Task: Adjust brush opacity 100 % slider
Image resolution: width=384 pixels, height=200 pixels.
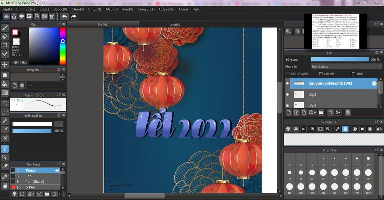Action: [x=32, y=131]
